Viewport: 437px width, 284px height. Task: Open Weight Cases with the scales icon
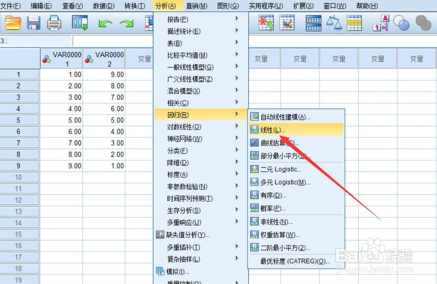coord(334,24)
